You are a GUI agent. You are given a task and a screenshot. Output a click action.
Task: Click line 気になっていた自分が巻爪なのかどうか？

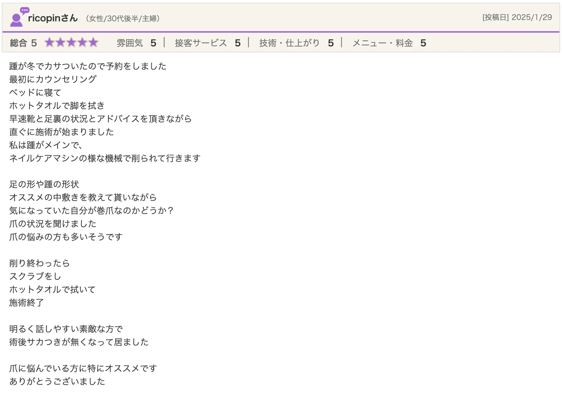pos(92,211)
